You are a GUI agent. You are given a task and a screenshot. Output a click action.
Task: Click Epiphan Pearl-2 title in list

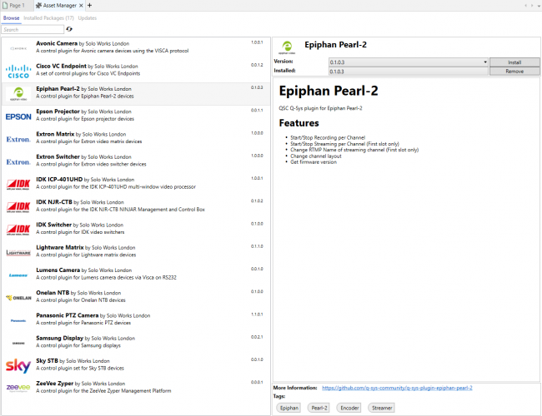pos(58,89)
